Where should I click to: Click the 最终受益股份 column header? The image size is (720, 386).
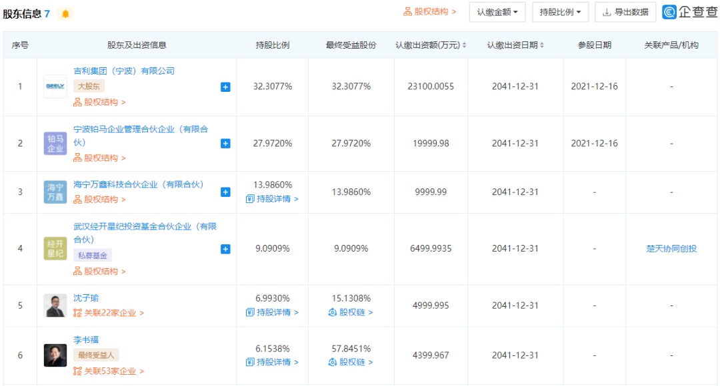[x=351, y=45]
